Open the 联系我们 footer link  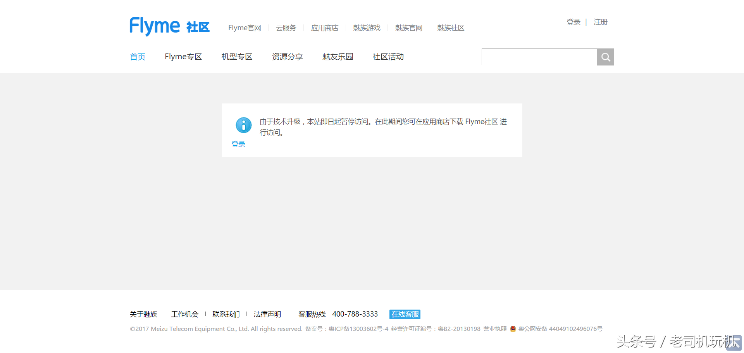(x=226, y=314)
